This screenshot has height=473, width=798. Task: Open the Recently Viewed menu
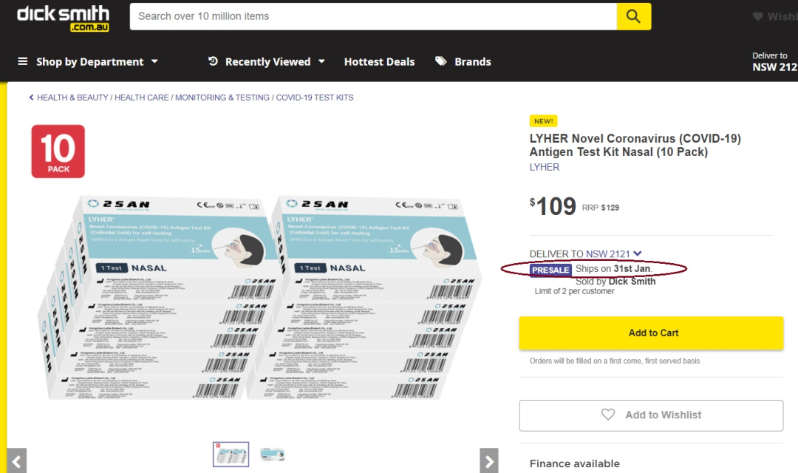(267, 61)
